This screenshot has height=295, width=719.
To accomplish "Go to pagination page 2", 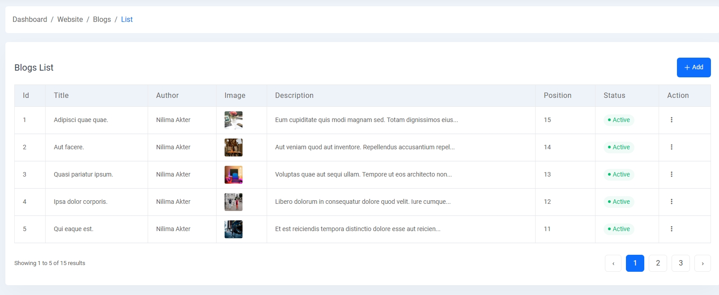I will click(x=658, y=263).
